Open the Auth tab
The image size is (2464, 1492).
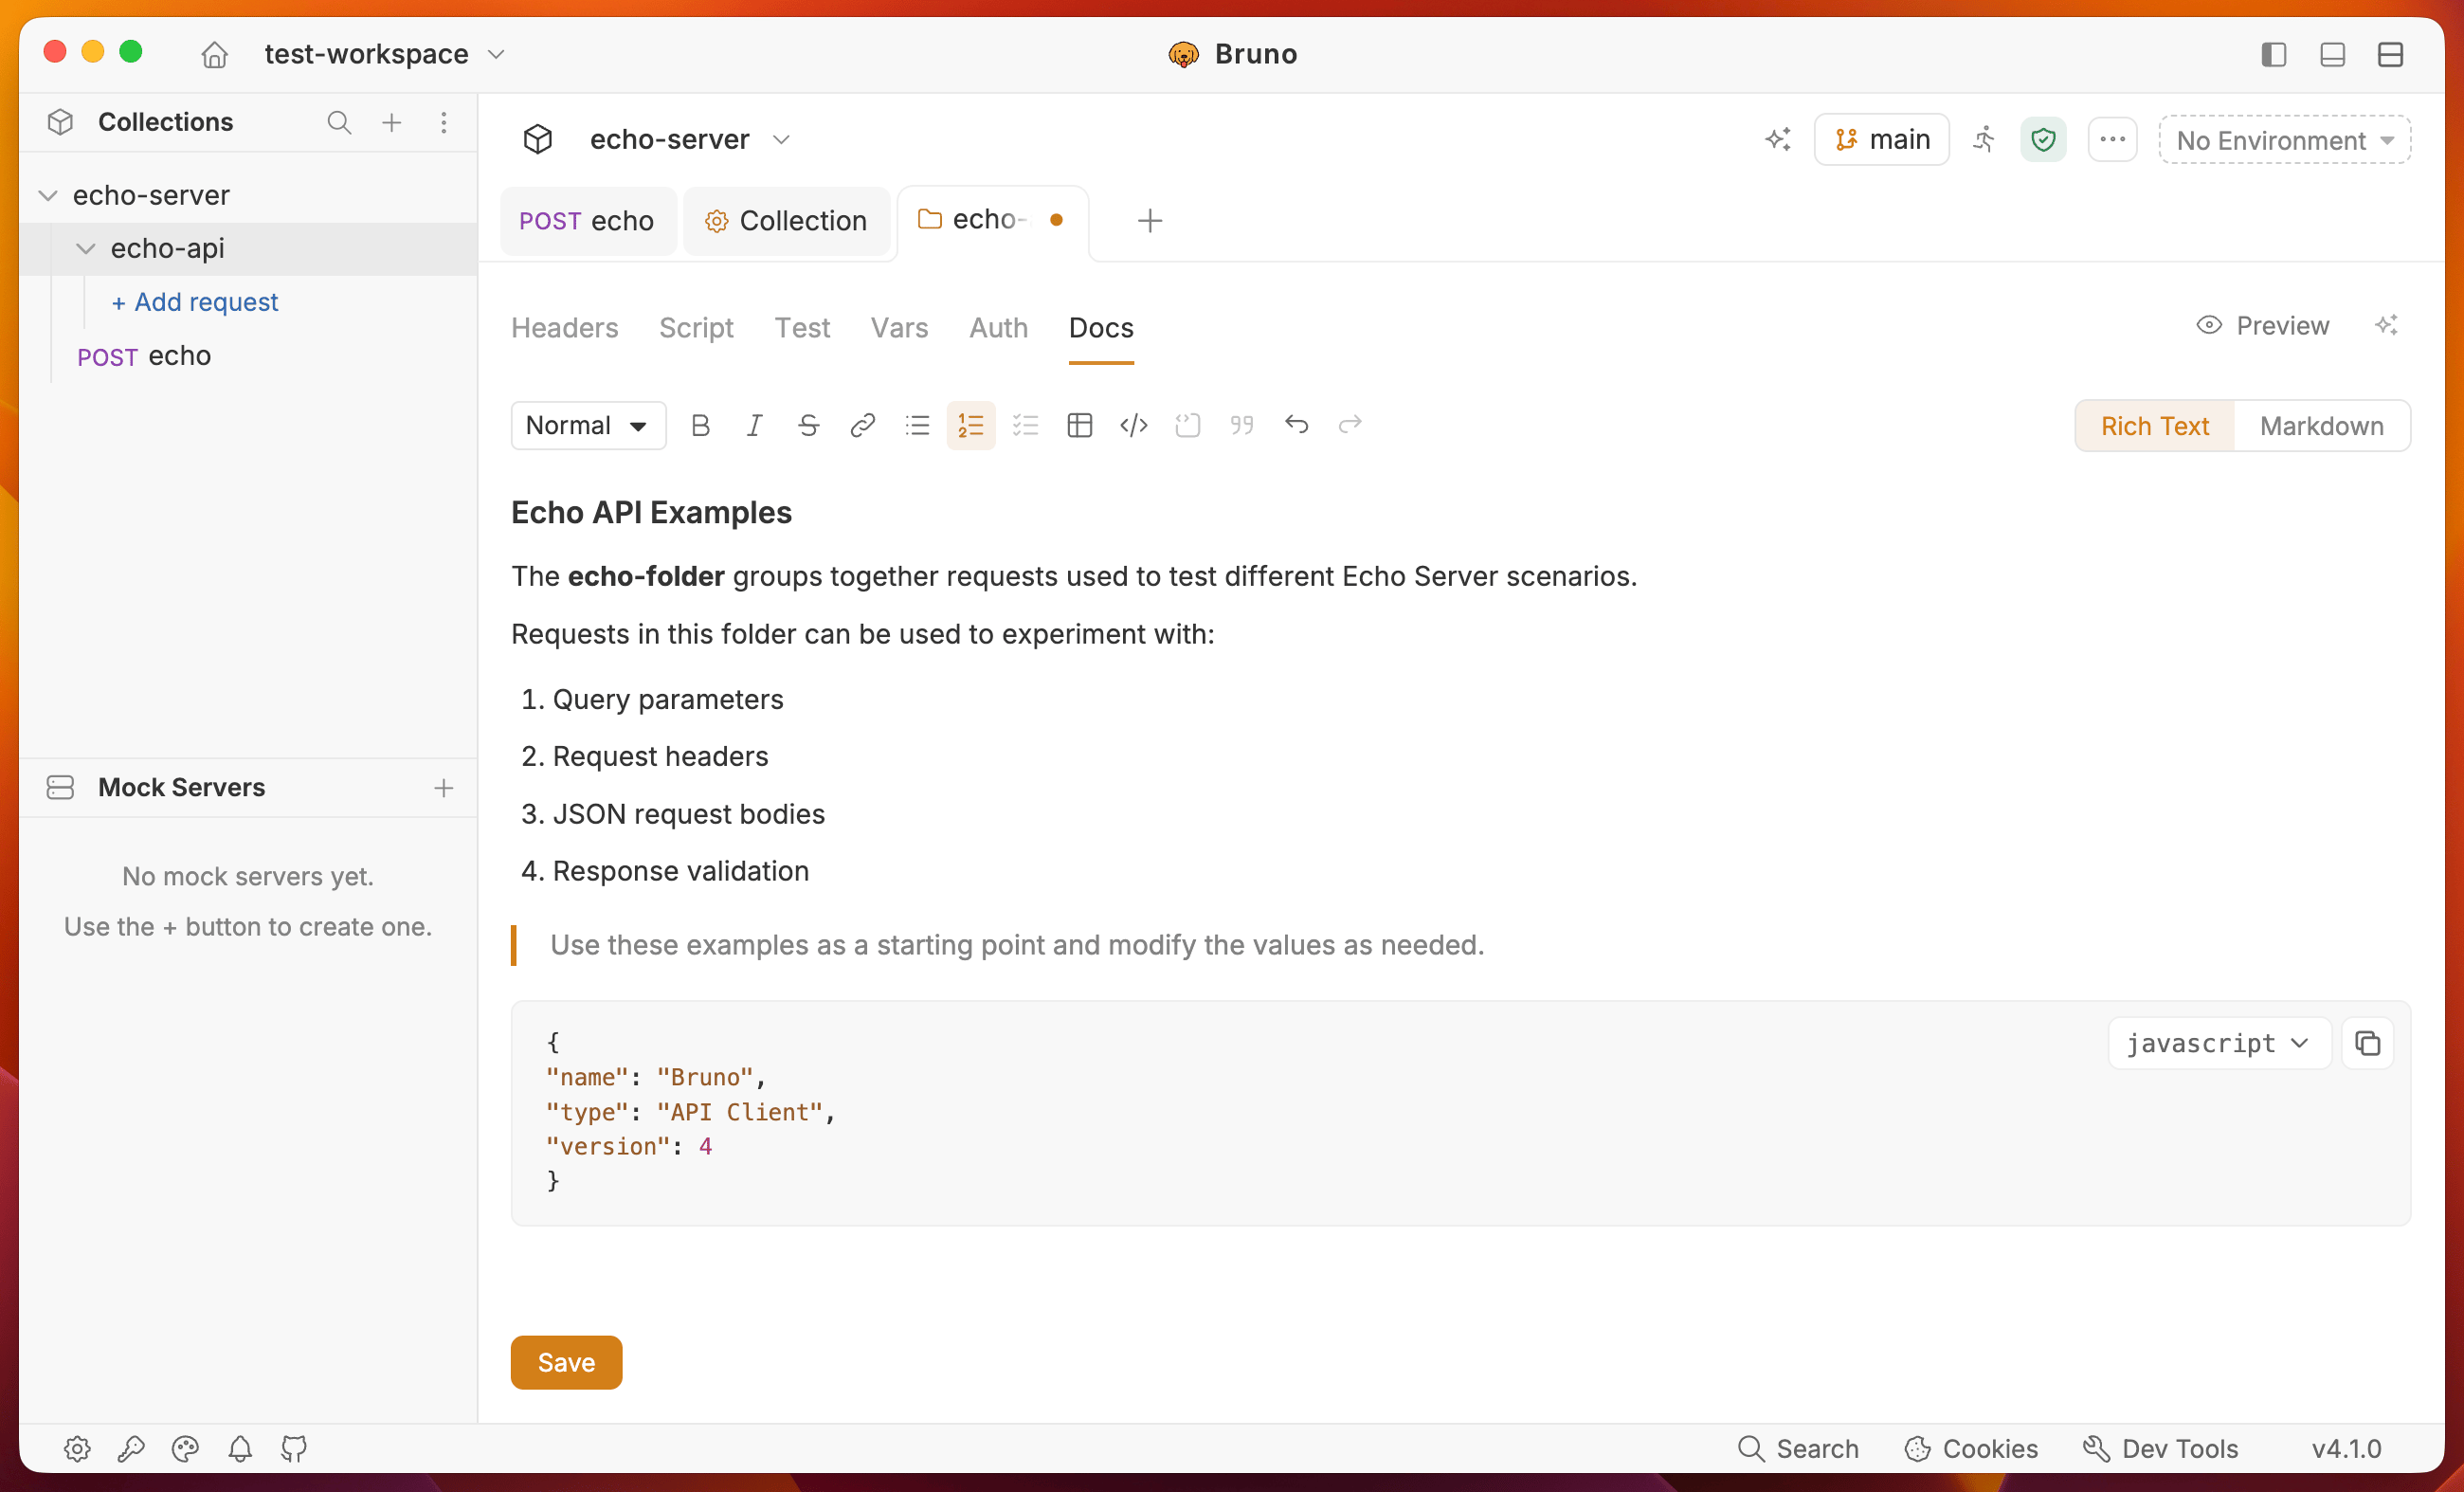pyautogui.click(x=998, y=328)
